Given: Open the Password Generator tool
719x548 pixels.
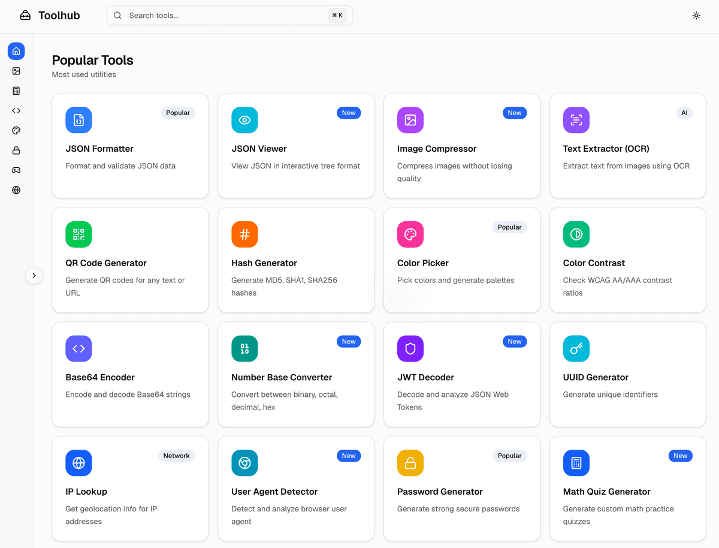Looking at the screenshot, I should (461, 489).
